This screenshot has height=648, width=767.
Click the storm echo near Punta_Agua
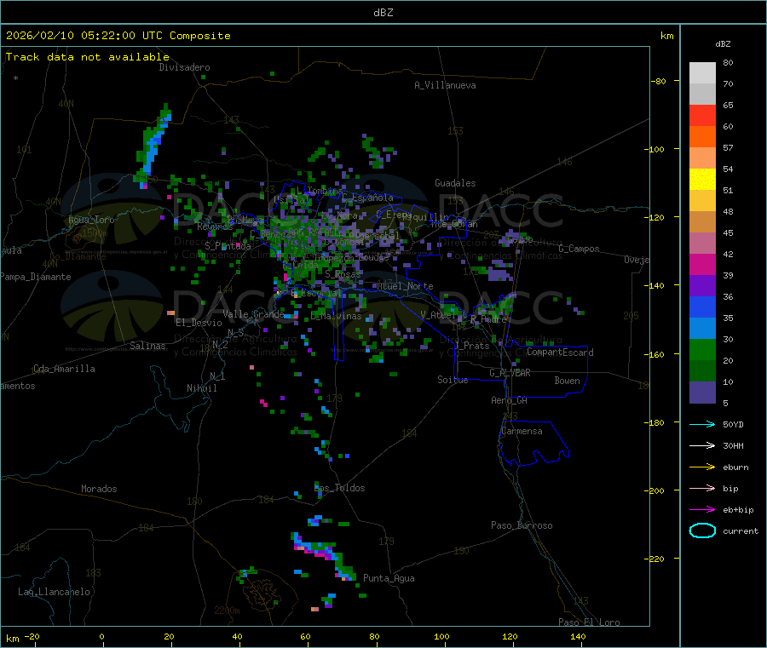(324, 556)
